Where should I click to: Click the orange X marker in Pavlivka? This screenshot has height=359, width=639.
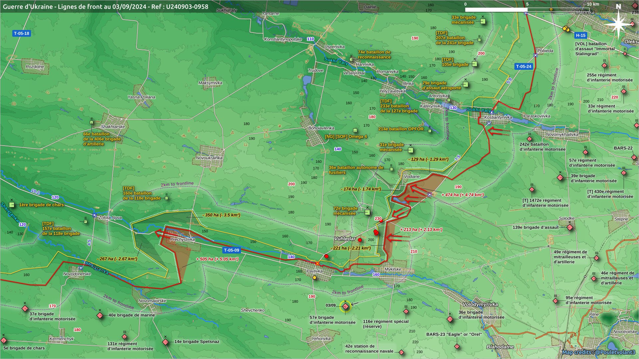(318, 264)
